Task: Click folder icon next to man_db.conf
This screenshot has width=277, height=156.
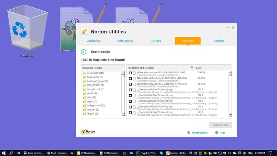Action: [85, 89]
